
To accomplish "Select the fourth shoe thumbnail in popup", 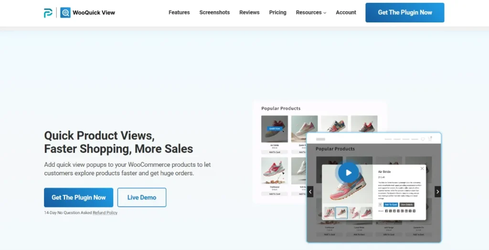I will [366, 213].
